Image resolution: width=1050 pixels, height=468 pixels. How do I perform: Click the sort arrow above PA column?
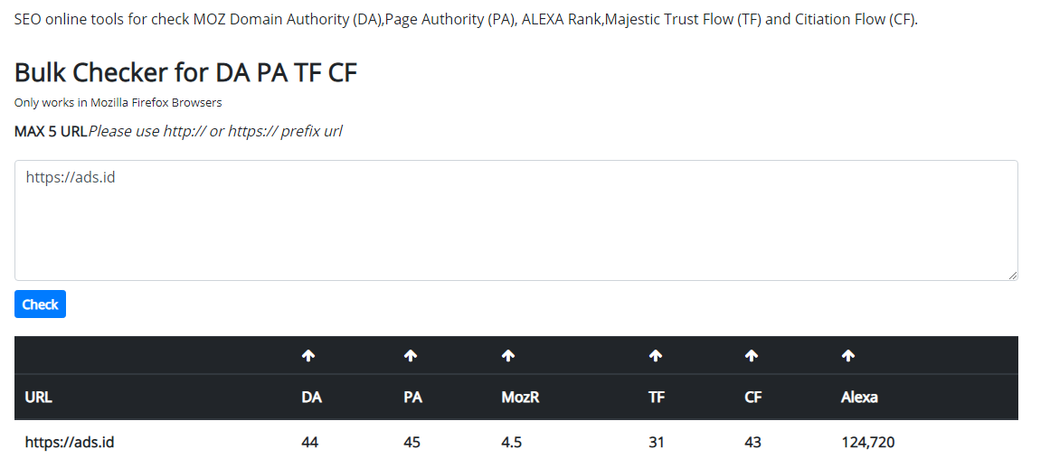point(411,356)
